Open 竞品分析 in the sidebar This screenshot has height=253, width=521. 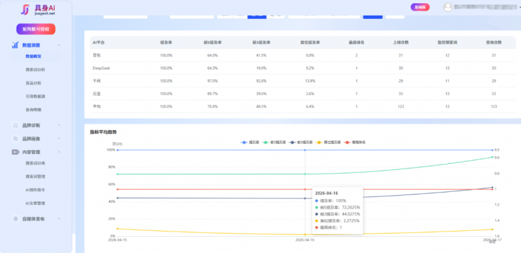click(34, 83)
